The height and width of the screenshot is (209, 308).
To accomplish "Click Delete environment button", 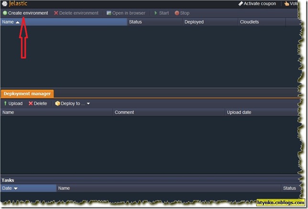I will [76, 13].
